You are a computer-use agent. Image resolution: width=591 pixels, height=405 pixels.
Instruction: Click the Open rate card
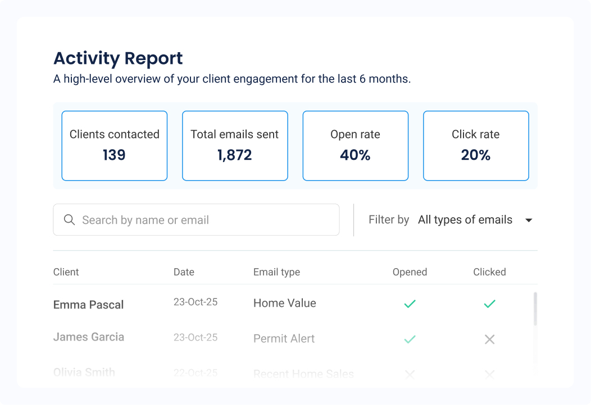point(355,145)
